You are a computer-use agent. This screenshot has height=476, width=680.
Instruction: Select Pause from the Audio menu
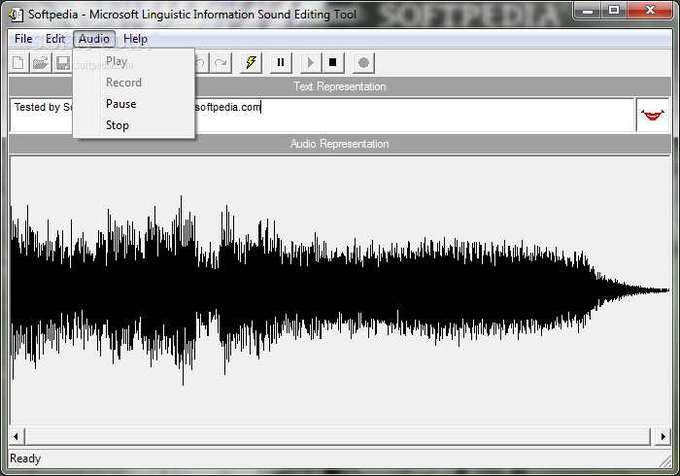[x=134, y=104]
